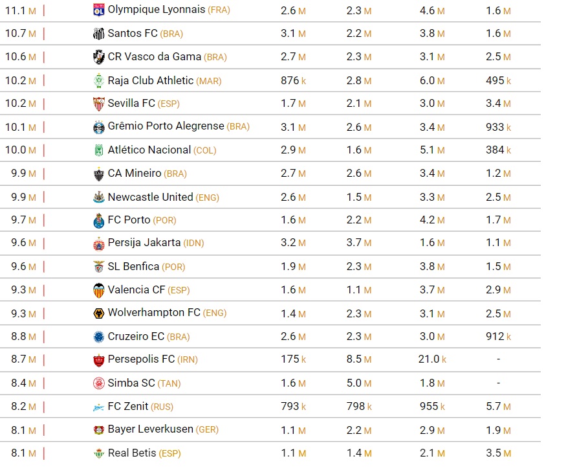Click the Wolverhampton FC wolf logo
566x476 pixels.
click(99, 313)
